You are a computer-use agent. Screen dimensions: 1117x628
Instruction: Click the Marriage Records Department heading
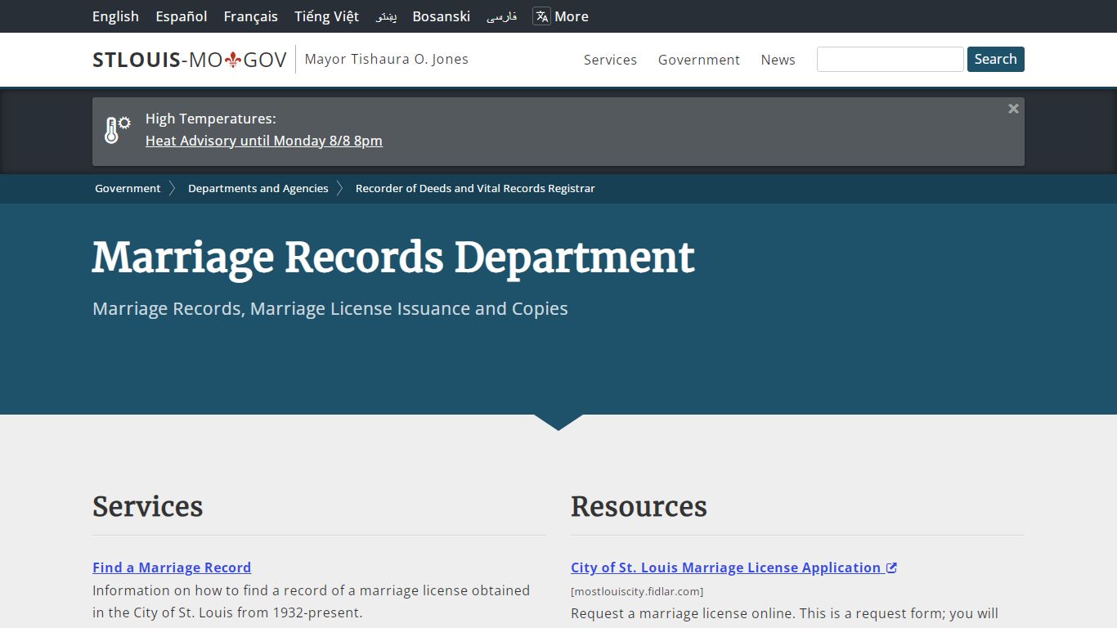pos(393,258)
